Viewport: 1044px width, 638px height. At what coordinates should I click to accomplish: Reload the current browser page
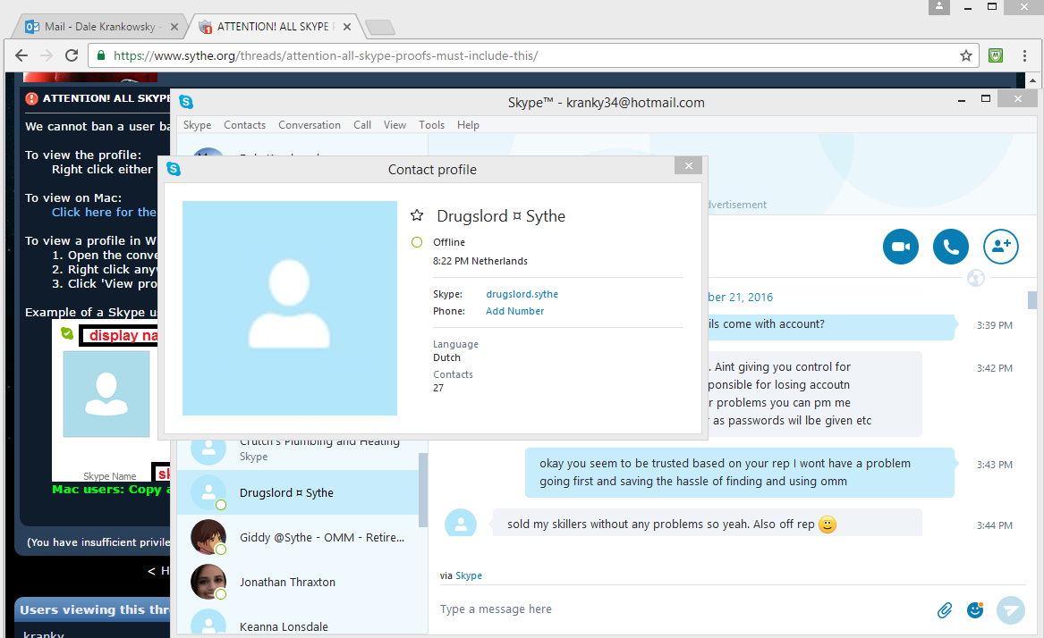(72, 56)
